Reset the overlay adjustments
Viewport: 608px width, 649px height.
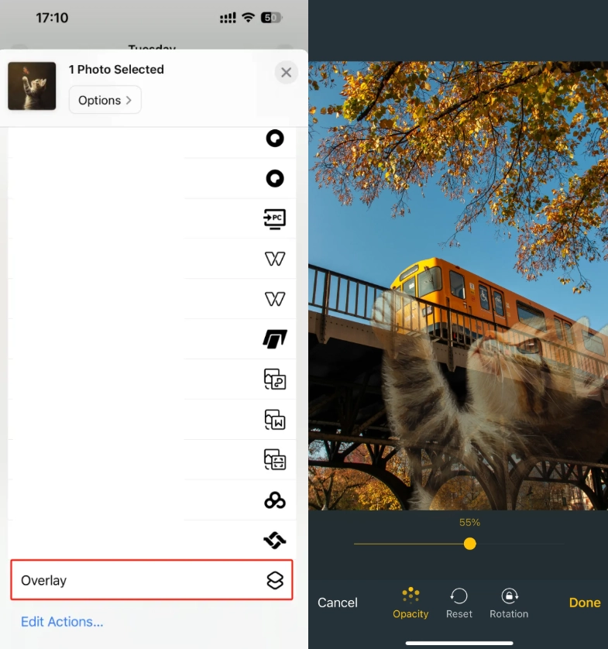pos(459,603)
